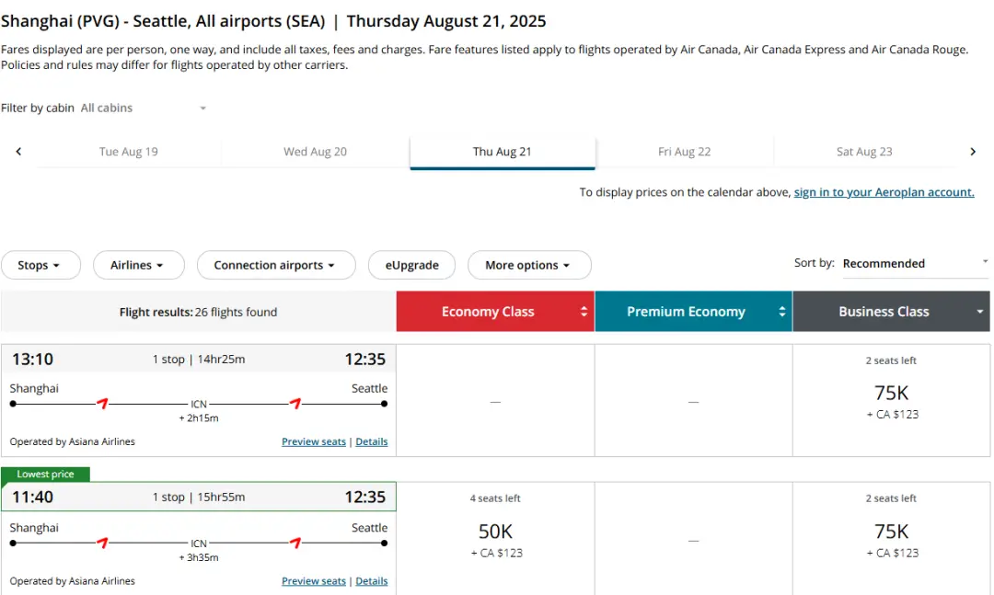This screenshot has width=994, height=595.
Task: View Details of the 11:40 flight
Action: [372, 581]
